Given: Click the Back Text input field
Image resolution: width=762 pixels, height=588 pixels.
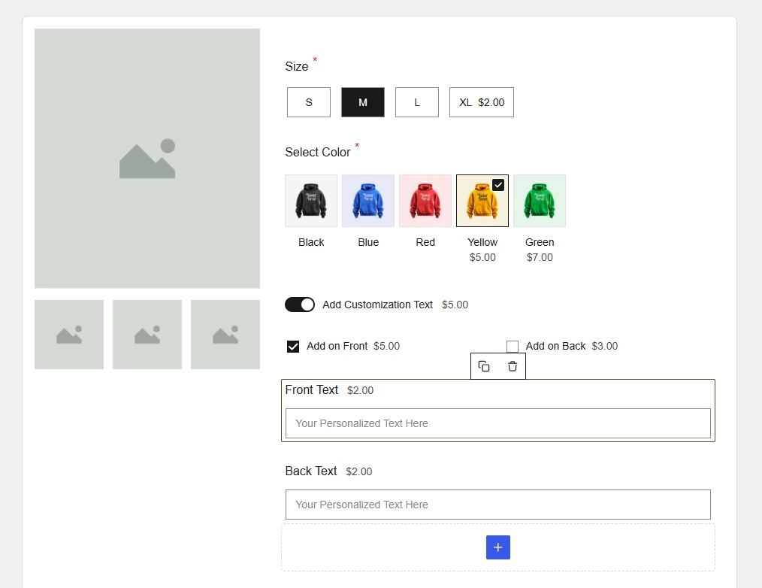Looking at the screenshot, I should pos(498,505).
